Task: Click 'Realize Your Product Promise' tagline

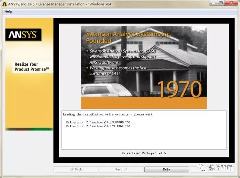Action: (32, 67)
